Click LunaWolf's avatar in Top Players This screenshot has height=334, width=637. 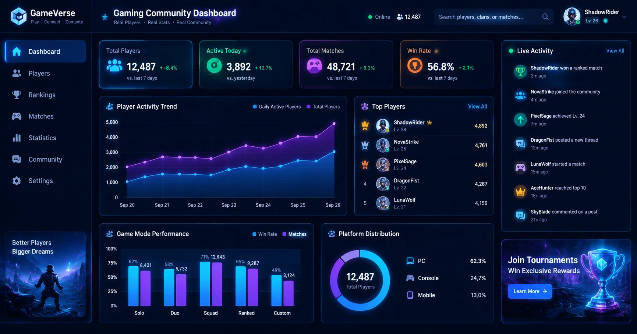[383, 203]
